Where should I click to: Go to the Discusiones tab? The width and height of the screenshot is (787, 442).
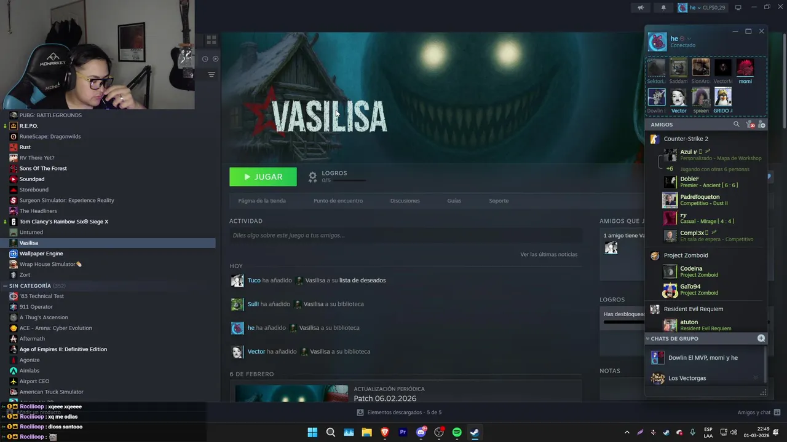(x=405, y=201)
